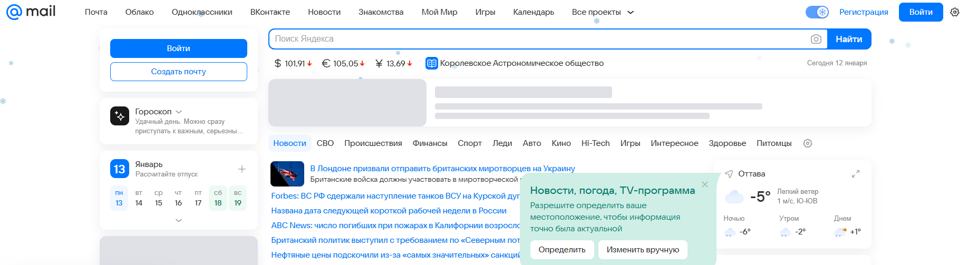Click the sidebar Войти button
The width and height of the screenshot is (968, 265).
(179, 48)
